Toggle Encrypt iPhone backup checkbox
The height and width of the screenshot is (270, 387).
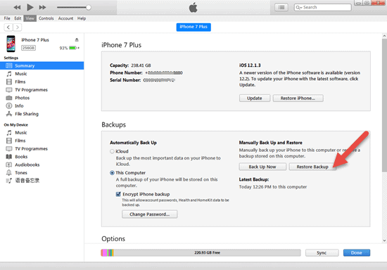tap(118, 194)
